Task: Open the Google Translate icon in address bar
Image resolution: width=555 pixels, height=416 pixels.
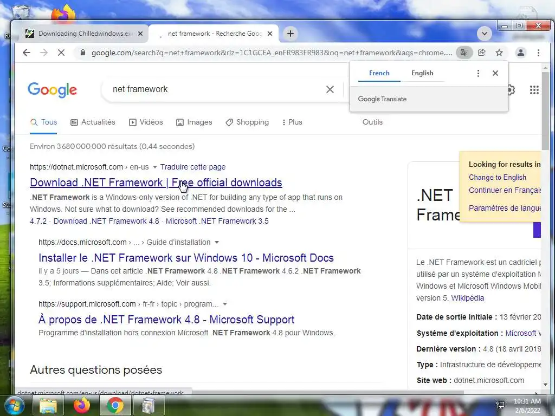Action: 464,53
